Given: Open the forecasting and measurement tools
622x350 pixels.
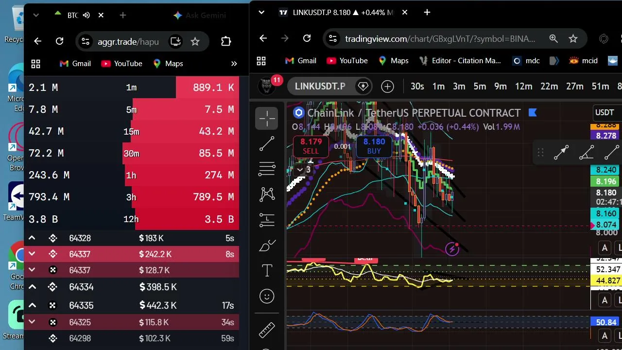Looking at the screenshot, I should 267,220.
